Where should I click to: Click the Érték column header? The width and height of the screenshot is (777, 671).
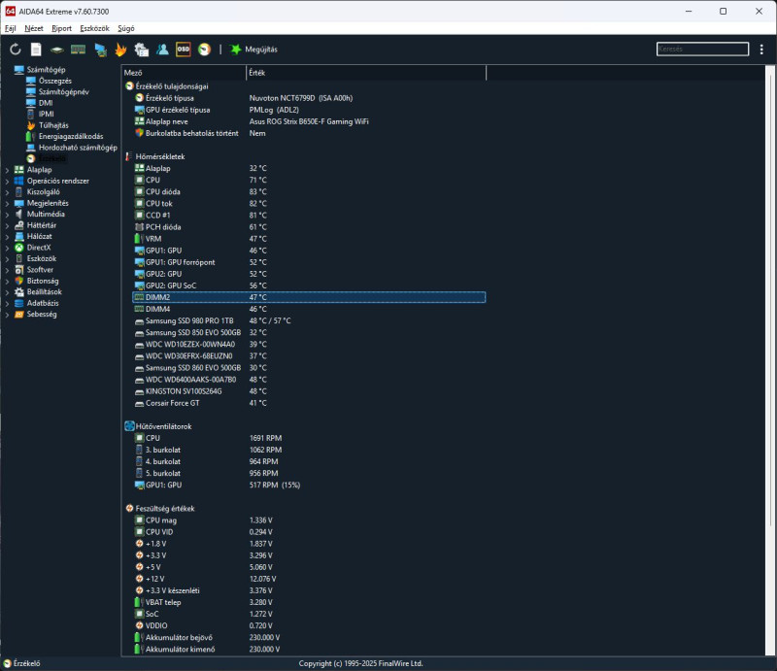coord(366,73)
